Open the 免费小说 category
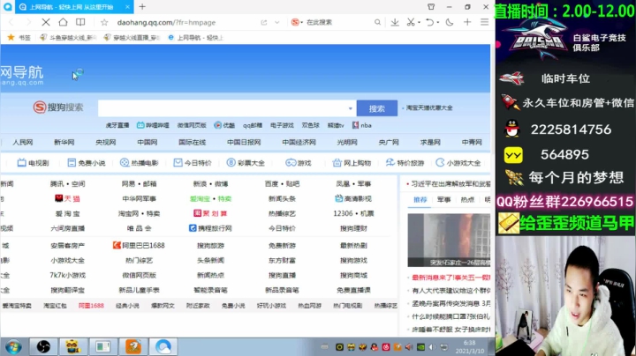Image resolution: width=636 pixels, height=356 pixels. click(x=87, y=163)
